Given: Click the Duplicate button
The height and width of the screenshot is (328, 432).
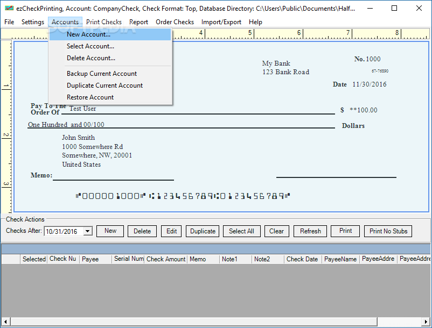Looking at the screenshot, I should (203, 231).
